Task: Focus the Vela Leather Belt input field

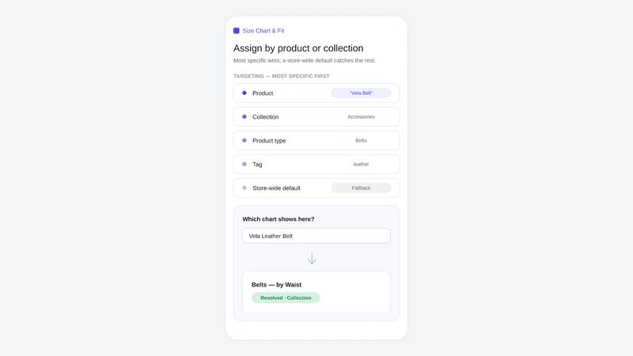Action: [x=316, y=236]
